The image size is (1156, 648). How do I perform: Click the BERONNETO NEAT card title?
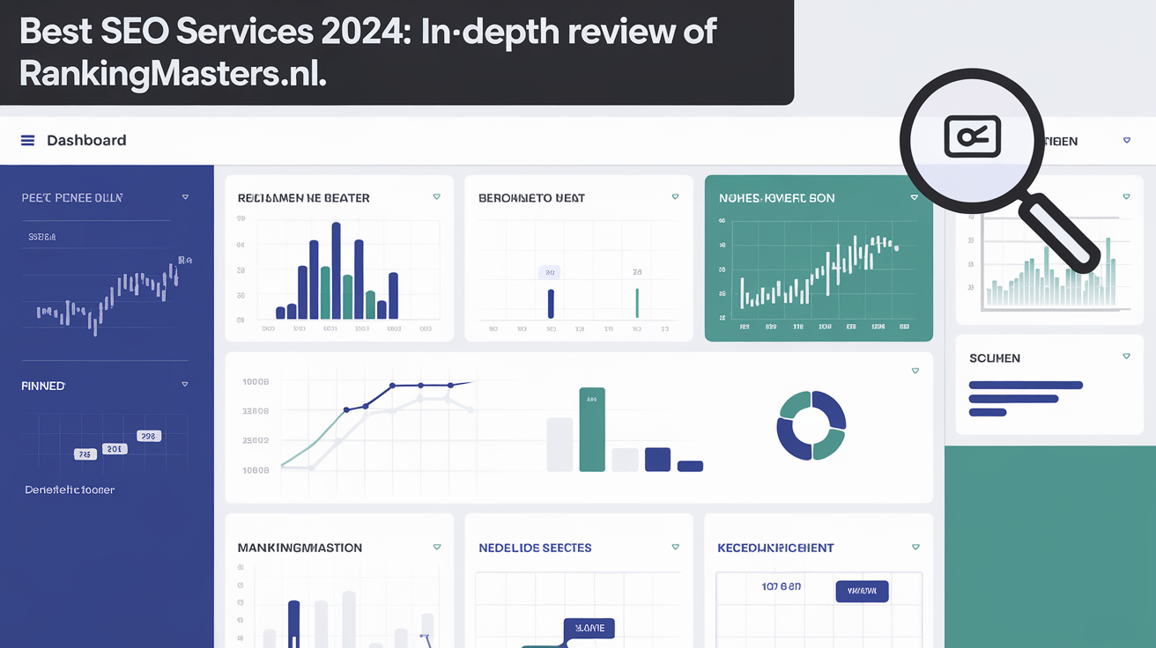coord(531,198)
